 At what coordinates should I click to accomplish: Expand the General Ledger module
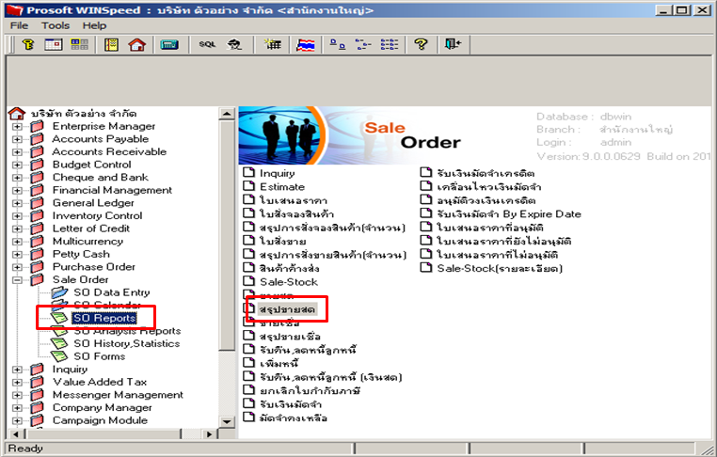[x=17, y=203]
